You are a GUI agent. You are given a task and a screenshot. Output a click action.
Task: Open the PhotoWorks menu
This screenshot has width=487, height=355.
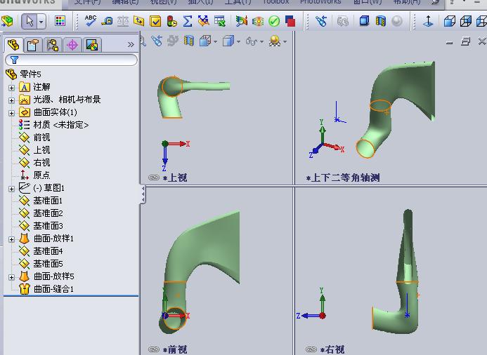point(320,2)
